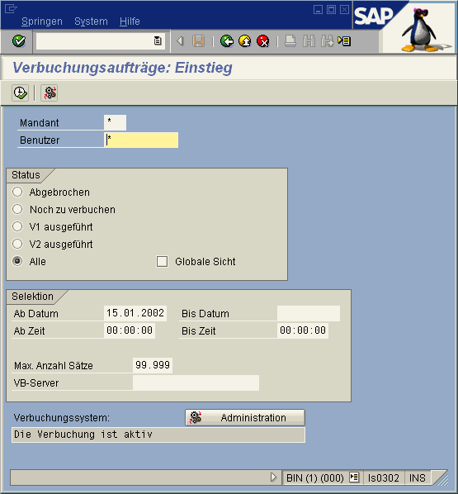Enable the Globale Sicht checkbox
Screen dimensions: 458x494
[162, 262]
